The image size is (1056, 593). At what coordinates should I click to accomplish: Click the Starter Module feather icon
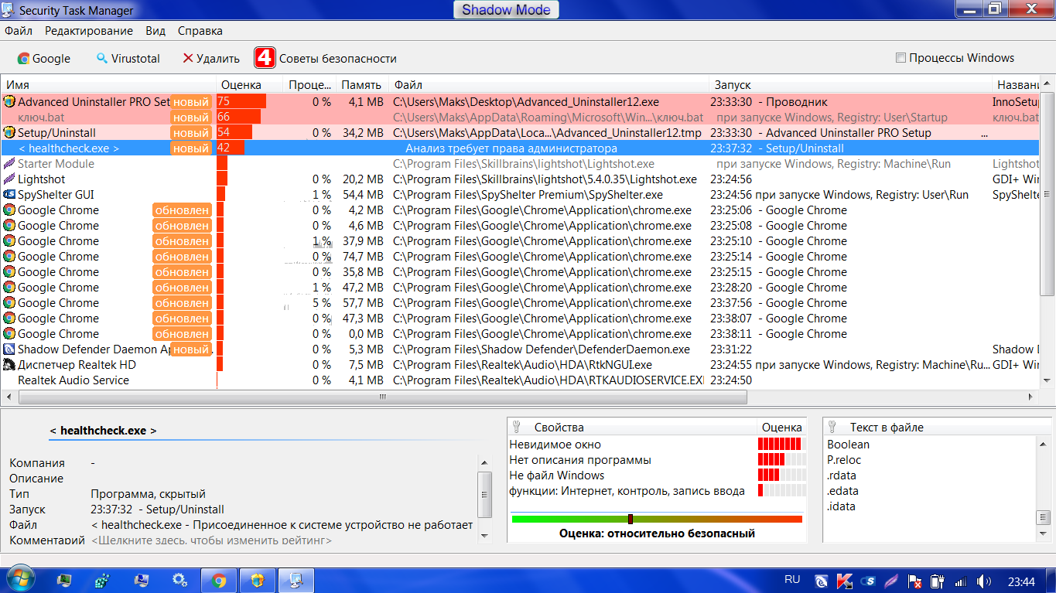(9, 164)
